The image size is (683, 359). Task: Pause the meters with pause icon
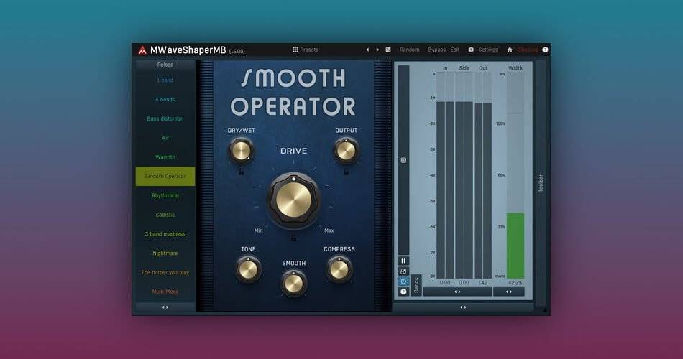tap(403, 261)
